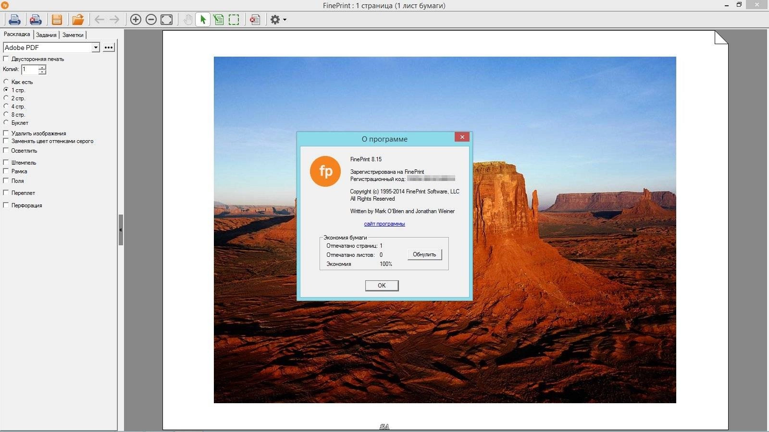Viewport: 769px width, 432px height.
Task: Click the Обнулить button
Action: [x=424, y=254]
